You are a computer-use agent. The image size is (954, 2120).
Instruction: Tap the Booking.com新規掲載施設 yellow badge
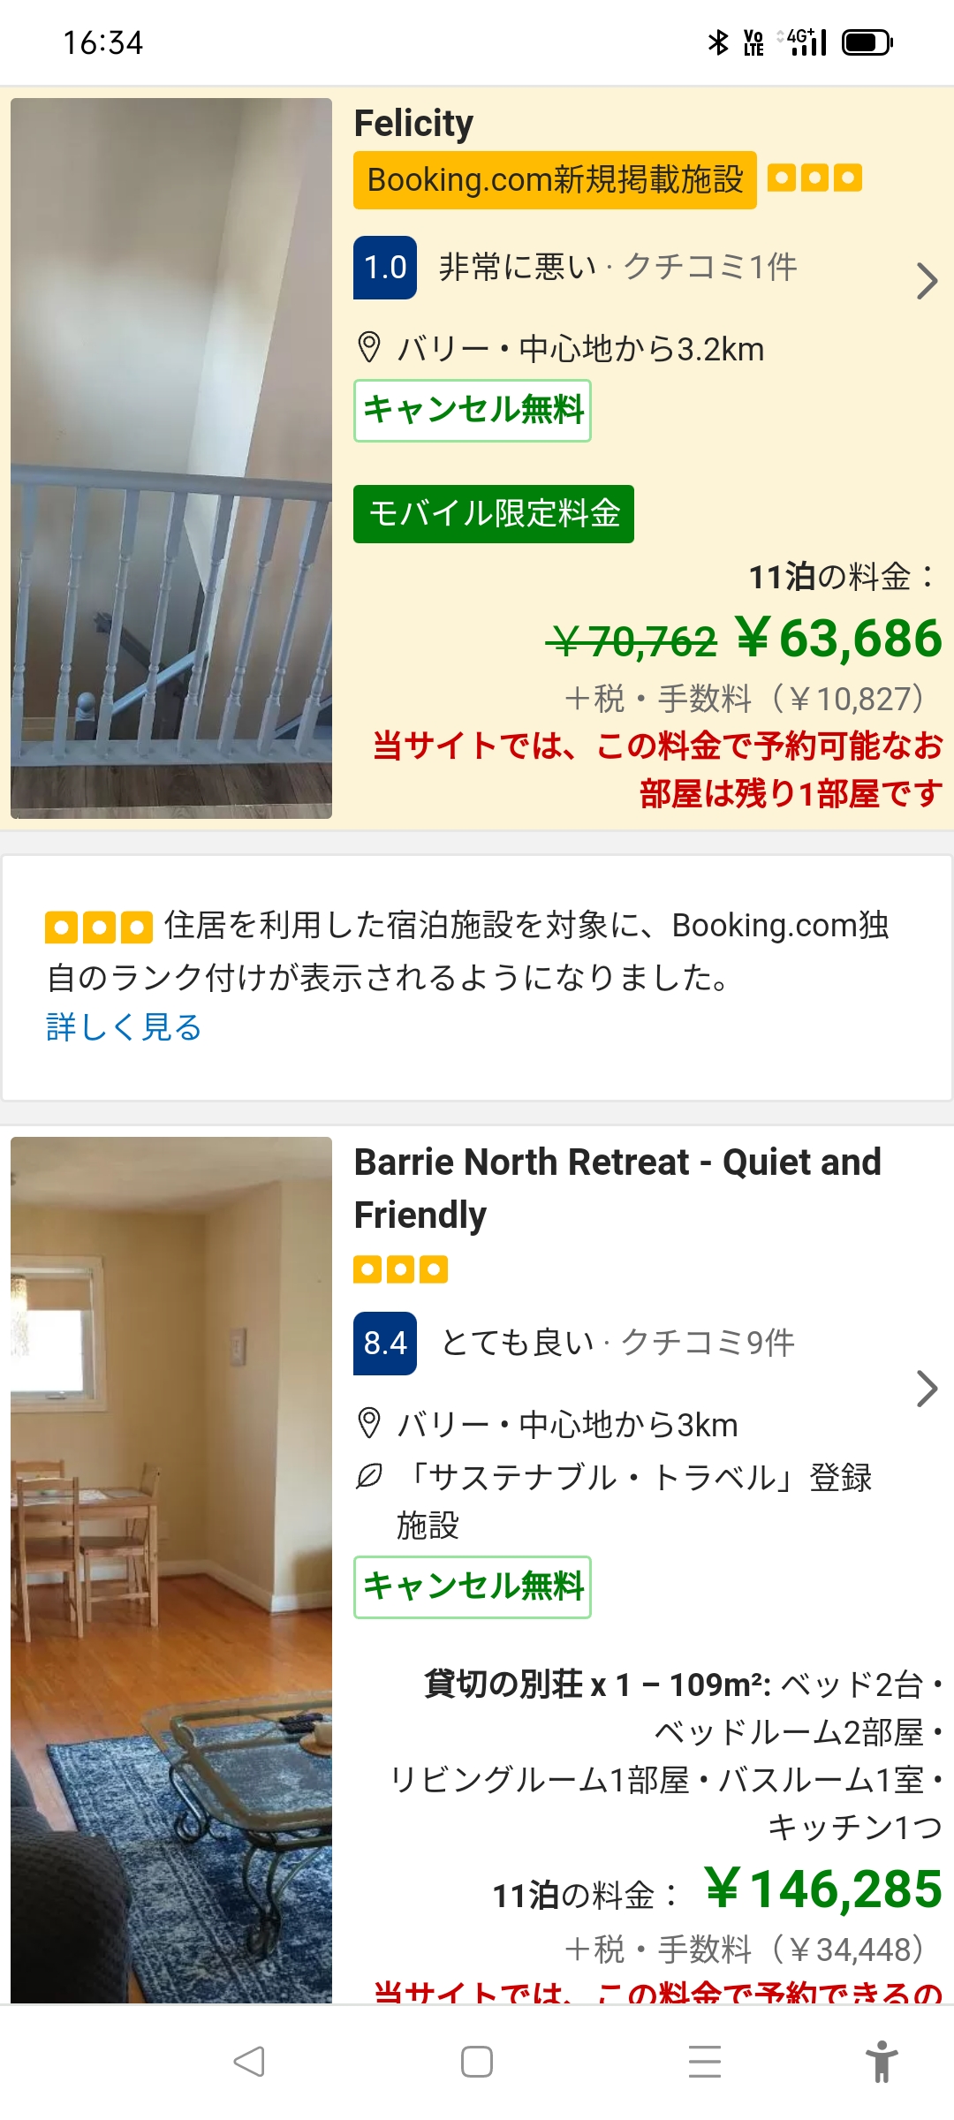click(x=555, y=180)
